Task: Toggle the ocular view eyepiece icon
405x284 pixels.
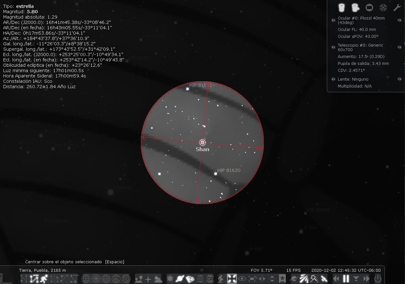Action: click(341, 7)
